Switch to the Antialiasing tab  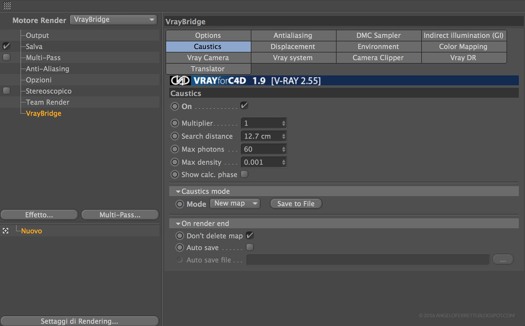(293, 35)
